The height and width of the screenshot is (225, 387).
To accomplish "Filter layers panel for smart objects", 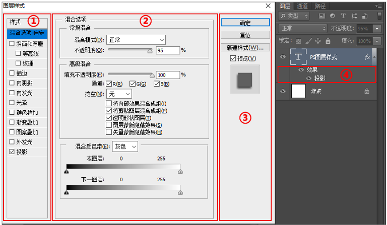I will 365,16.
